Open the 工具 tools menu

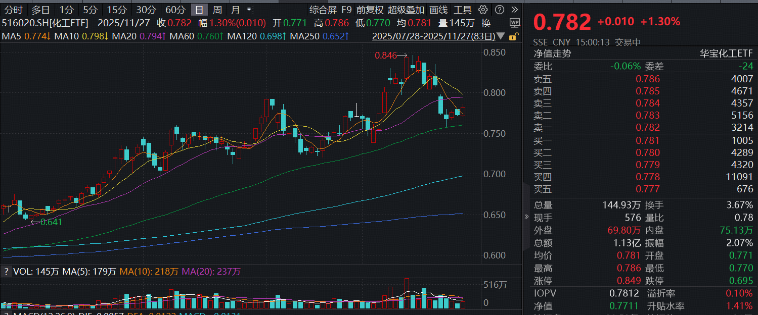[x=463, y=10]
